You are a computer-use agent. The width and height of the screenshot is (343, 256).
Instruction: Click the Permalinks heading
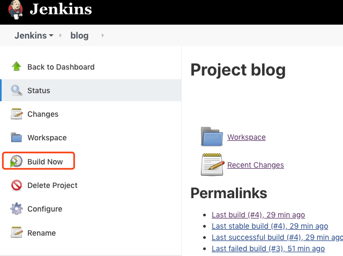(229, 193)
